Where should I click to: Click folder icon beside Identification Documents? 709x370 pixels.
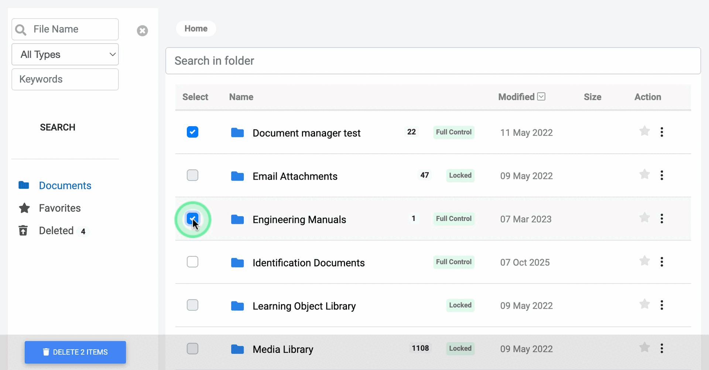tap(237, 263)
